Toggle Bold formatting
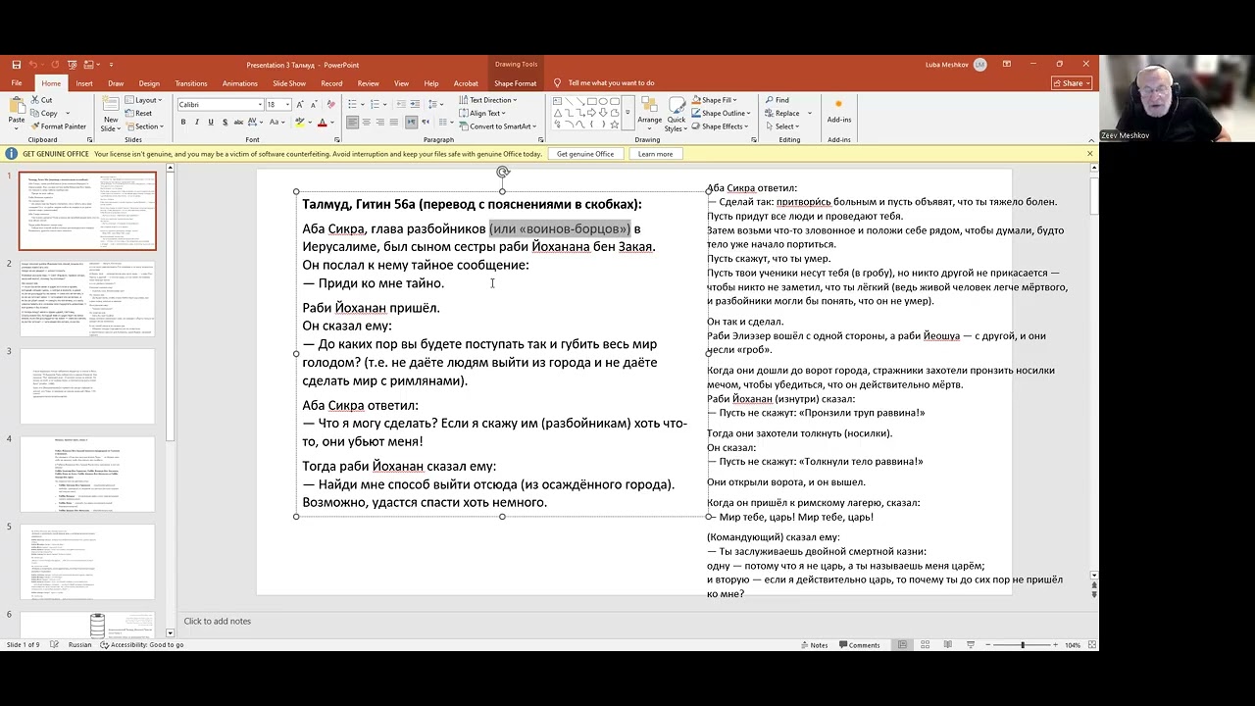The height and width of the screenshot is (706, 1255). (183, 123)
